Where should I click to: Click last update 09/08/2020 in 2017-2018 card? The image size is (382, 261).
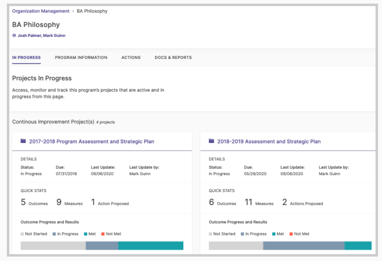coord(102,174)
